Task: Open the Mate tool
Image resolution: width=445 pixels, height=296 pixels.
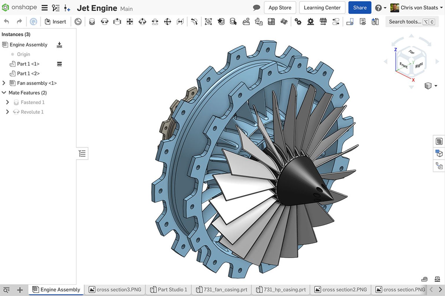Action: [92, 21]
